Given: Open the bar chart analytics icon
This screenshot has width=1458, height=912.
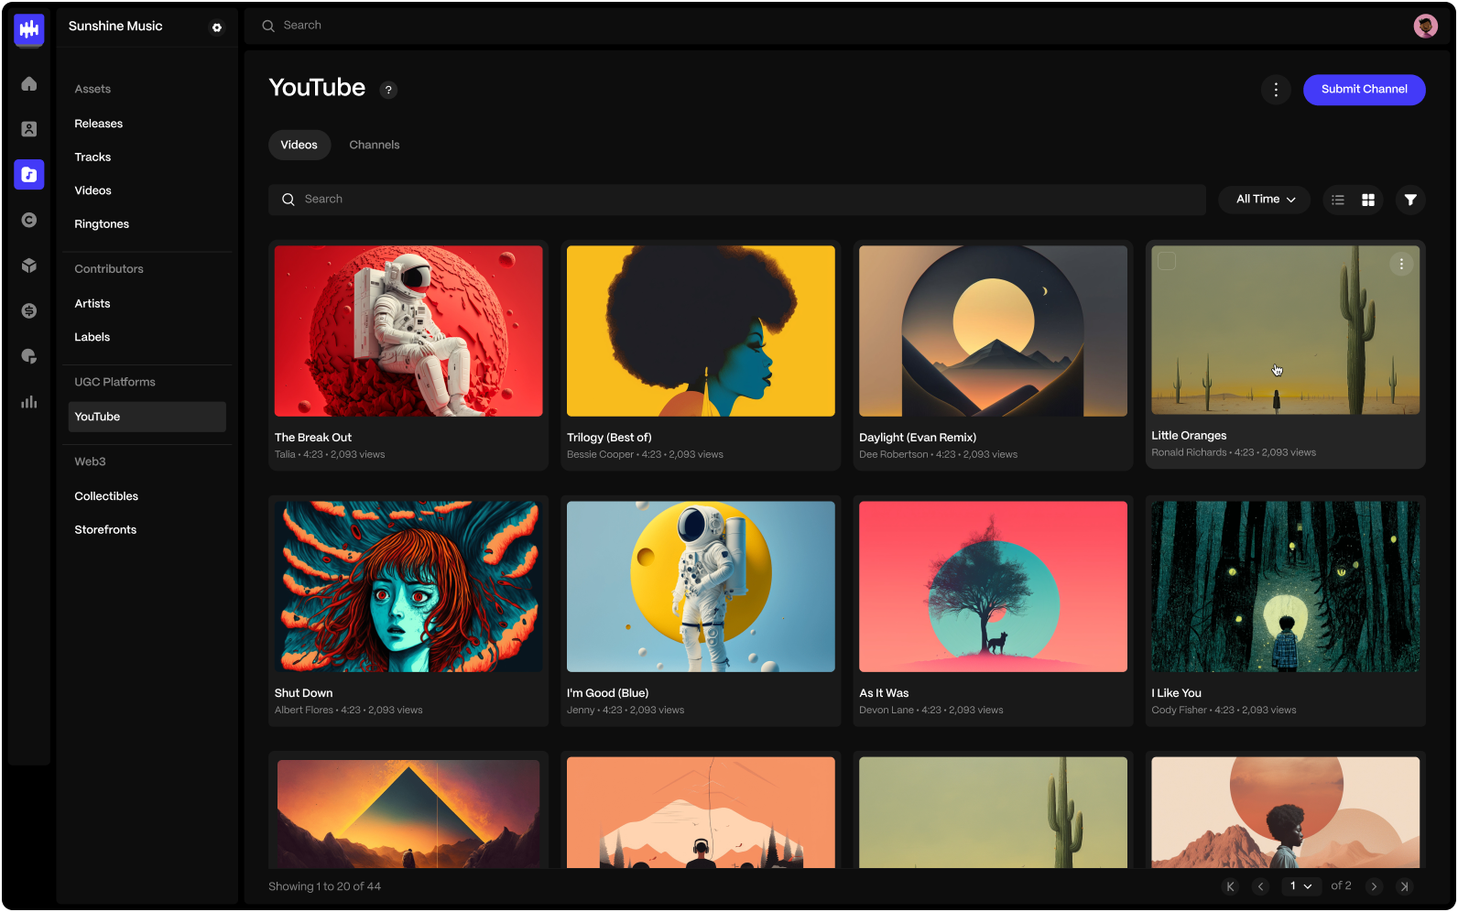Looking at the screenshot, I should click(29, 402).
